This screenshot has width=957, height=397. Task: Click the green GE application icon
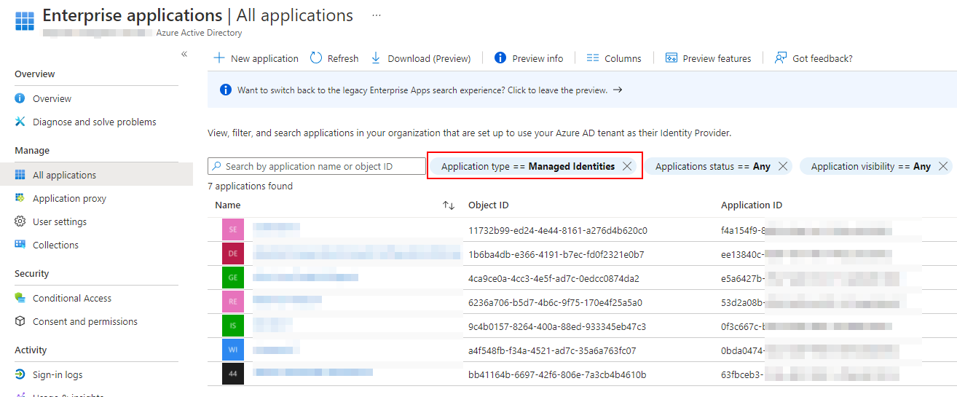point(233,278)
